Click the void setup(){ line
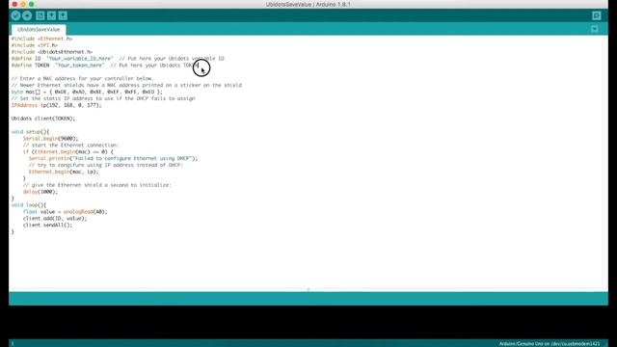The width and height of the screenshot is (617, 347). tap(30, 132)
